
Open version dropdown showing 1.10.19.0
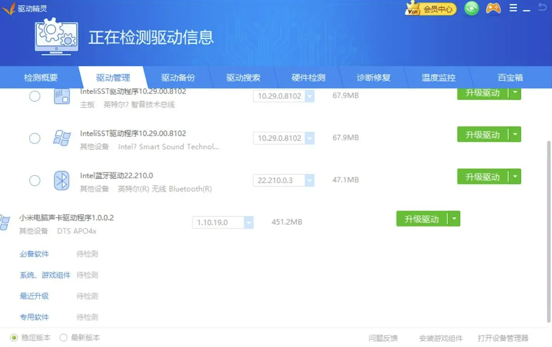249,222
